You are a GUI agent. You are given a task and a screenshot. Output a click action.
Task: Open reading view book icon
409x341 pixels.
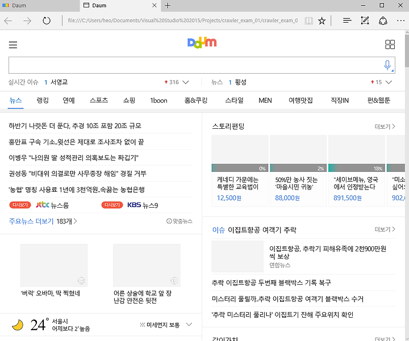[x=308, y=20]
